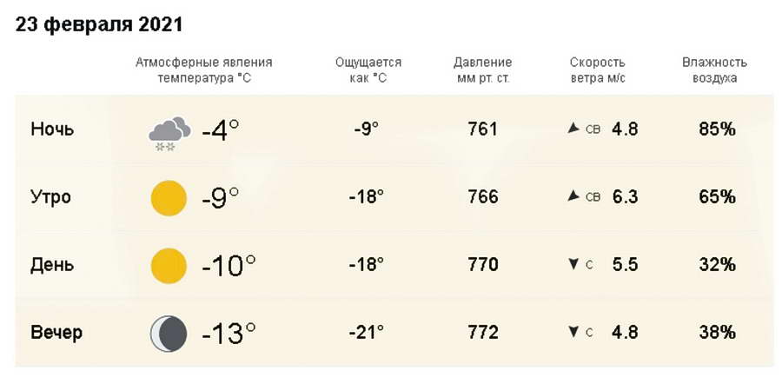
Task: Click the -13° evening temperature value
Action: [x=229, y=332]
